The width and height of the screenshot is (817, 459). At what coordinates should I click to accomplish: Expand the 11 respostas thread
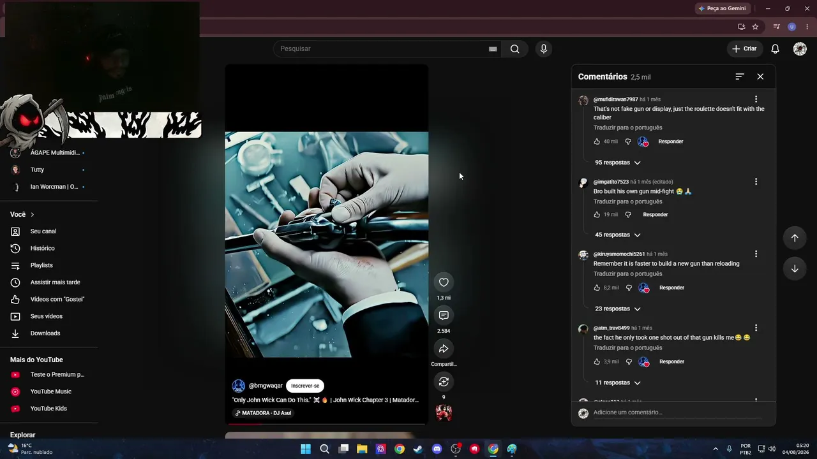617,382
